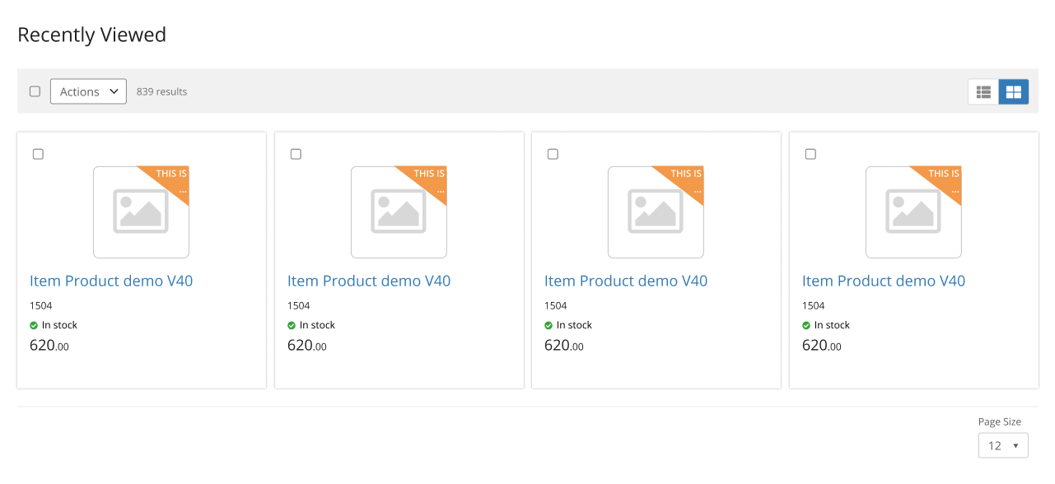This screenshot has height=484, width=1055.
Task: Open first Item Product demo V40 link
Action: coord(111,281)
